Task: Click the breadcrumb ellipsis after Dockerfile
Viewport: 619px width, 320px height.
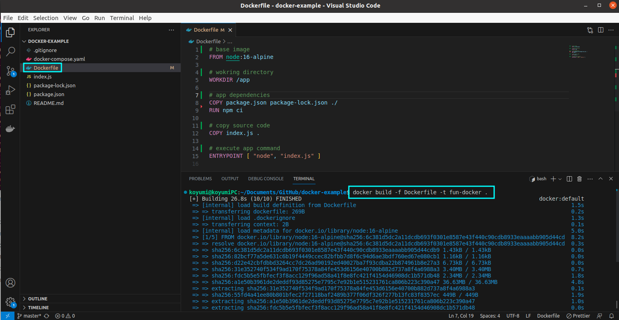Action: pyautogui.click(x=230, y=42)
